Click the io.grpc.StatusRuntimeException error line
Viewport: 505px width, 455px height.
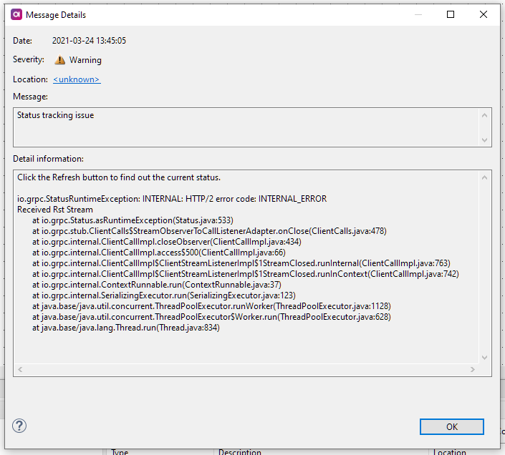[172, 199]
